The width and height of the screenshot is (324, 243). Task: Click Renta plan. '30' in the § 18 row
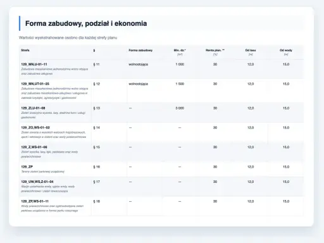tap(215, 201)
